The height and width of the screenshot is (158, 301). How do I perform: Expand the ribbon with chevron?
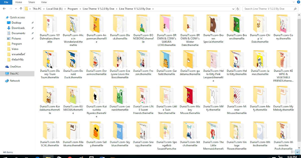click(x=294, y=2)
